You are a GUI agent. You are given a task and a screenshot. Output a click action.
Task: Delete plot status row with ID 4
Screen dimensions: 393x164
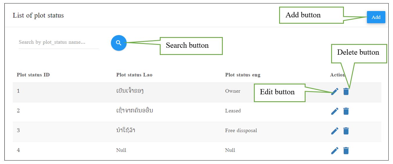click(x=346, y=150)
